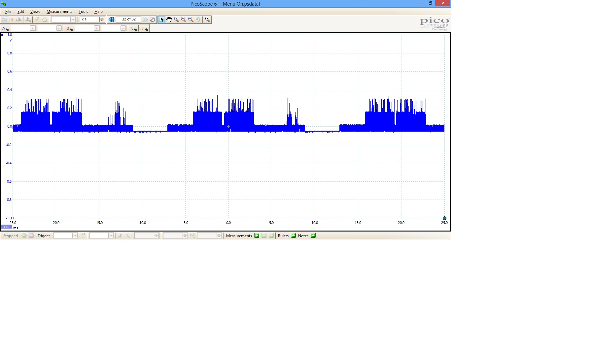Start capture with the green Go button
Viewport: 591px width, 347px height.
[x=24, y=236]
